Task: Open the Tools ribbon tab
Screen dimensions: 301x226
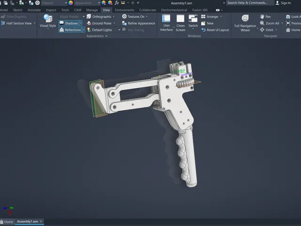Action: pyautogui.click(x=65, y=10)
